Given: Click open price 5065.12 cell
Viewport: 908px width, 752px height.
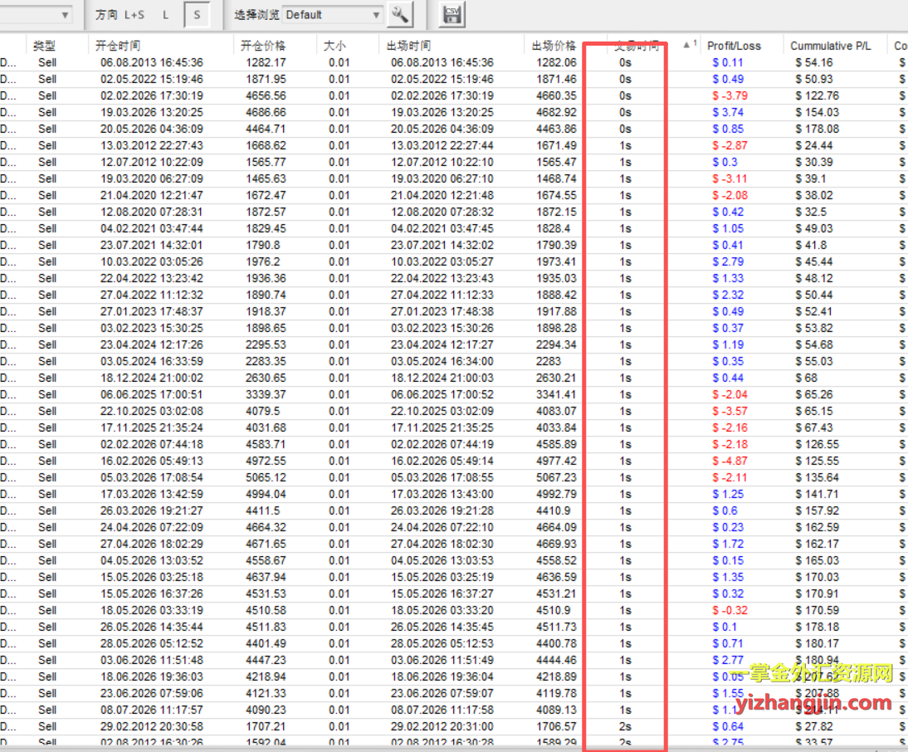Looking at the screenshot, I should pos(266,477).
